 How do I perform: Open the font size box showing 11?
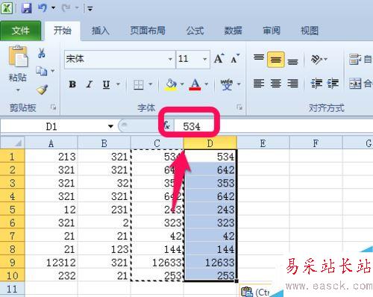192,59
